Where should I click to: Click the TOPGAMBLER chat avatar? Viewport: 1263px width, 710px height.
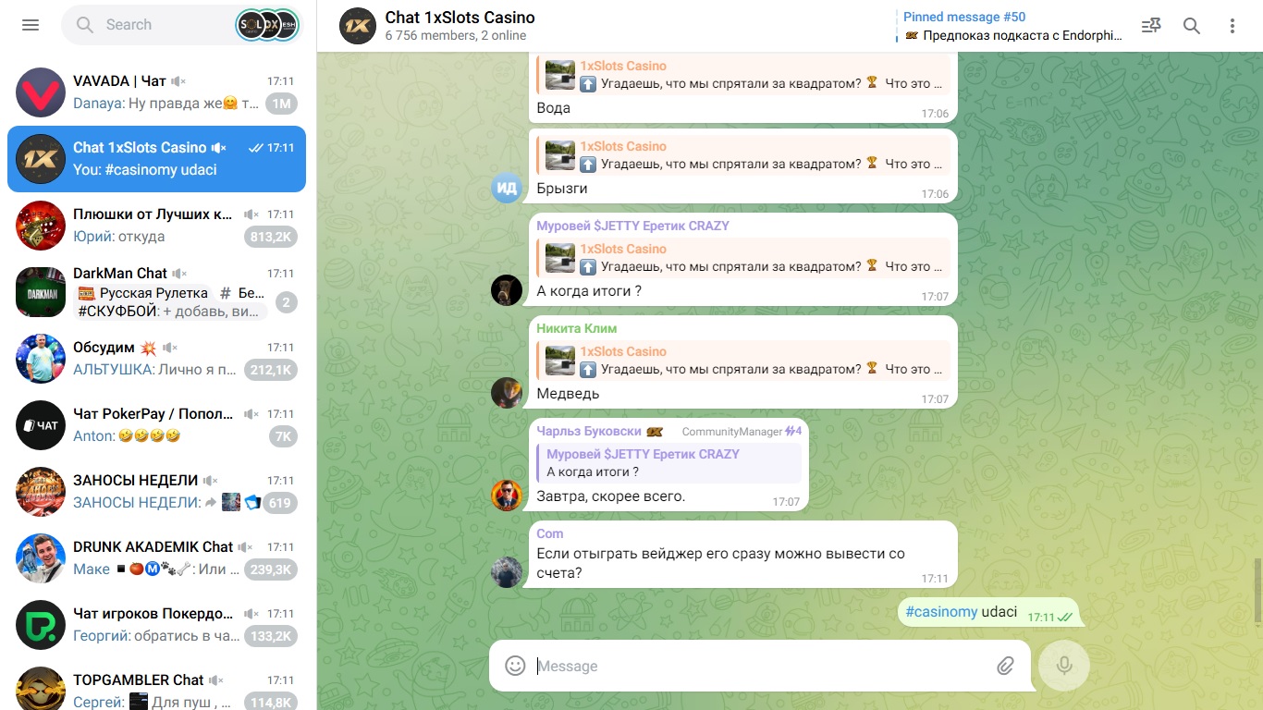pos(41,689)
